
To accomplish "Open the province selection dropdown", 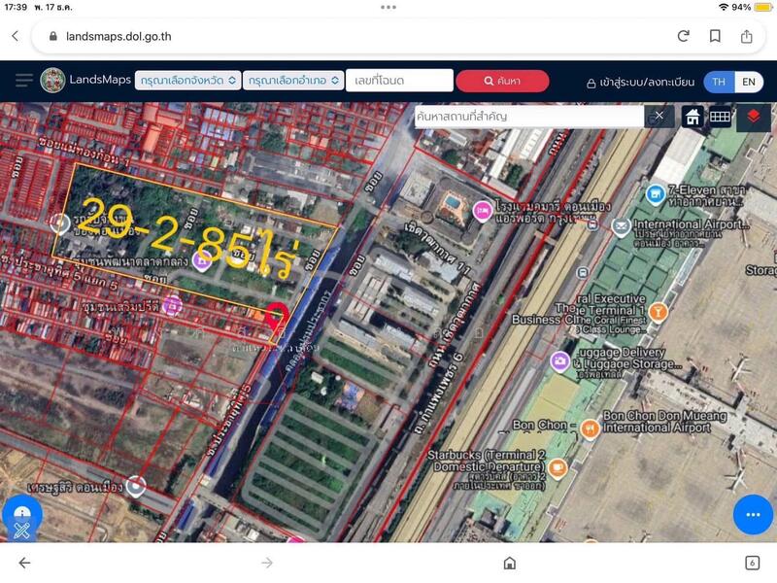I will [x=187, y=81].
